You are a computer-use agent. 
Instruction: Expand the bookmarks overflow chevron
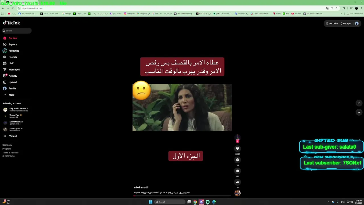click(x=341, y=14)
